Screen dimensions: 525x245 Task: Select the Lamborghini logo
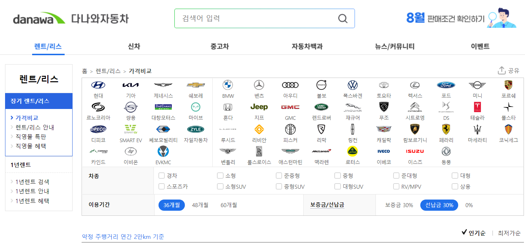coord(415,129)
